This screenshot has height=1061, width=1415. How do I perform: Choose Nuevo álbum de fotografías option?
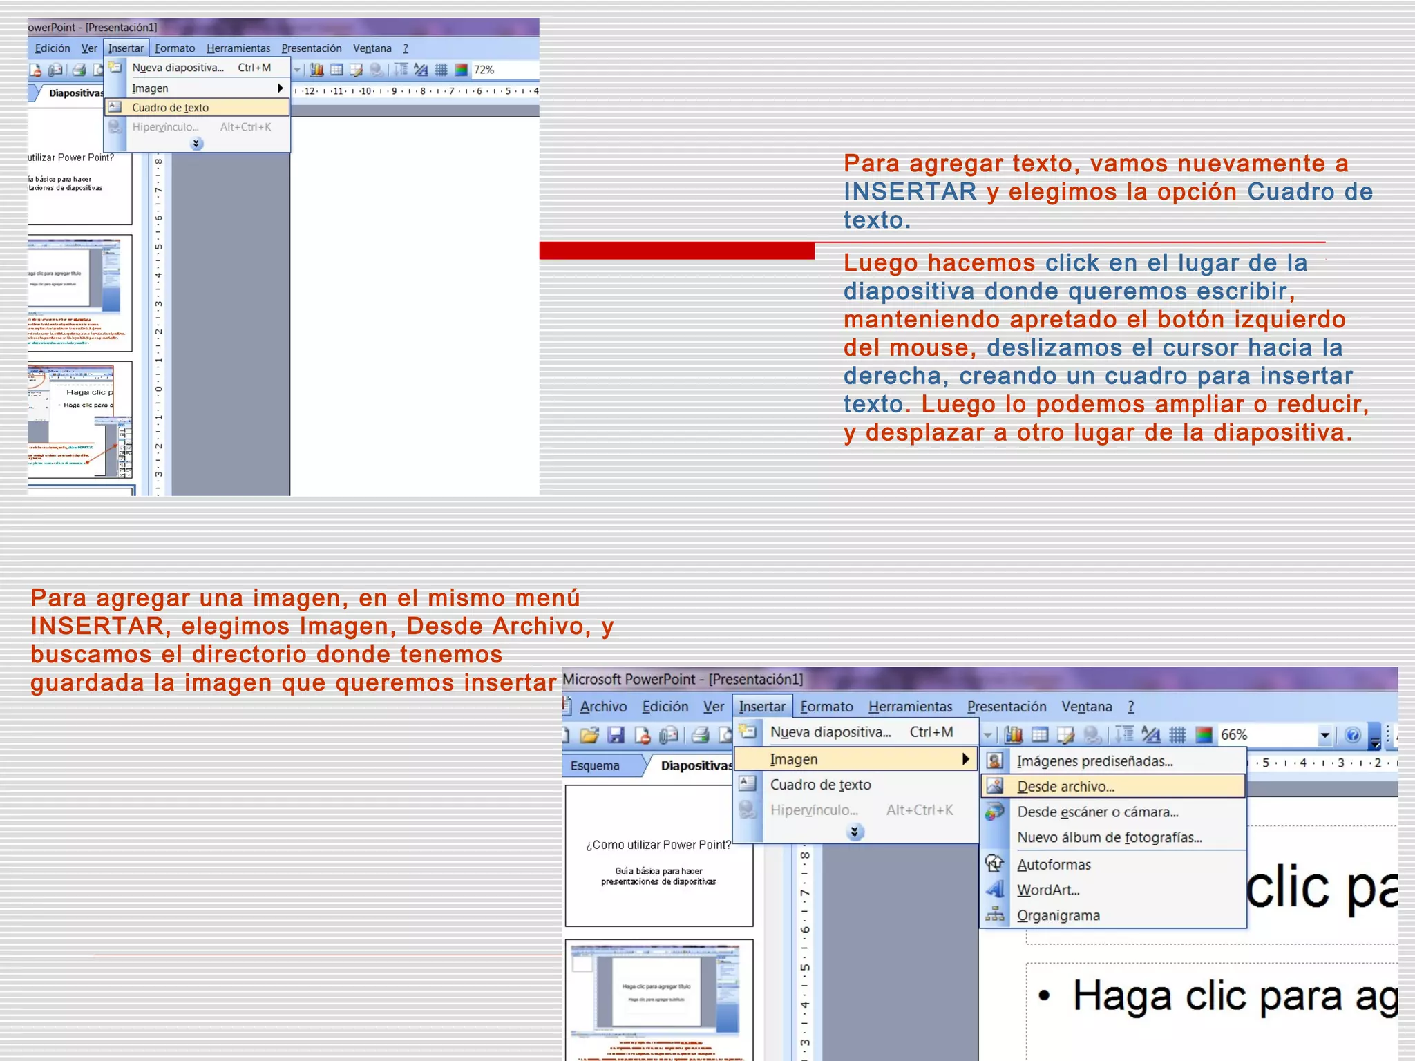click(1114, 837)
